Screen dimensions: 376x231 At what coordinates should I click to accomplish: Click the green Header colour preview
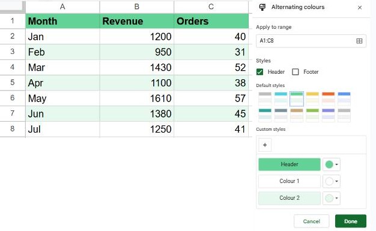pyautogui.click(x=289, y=164)
